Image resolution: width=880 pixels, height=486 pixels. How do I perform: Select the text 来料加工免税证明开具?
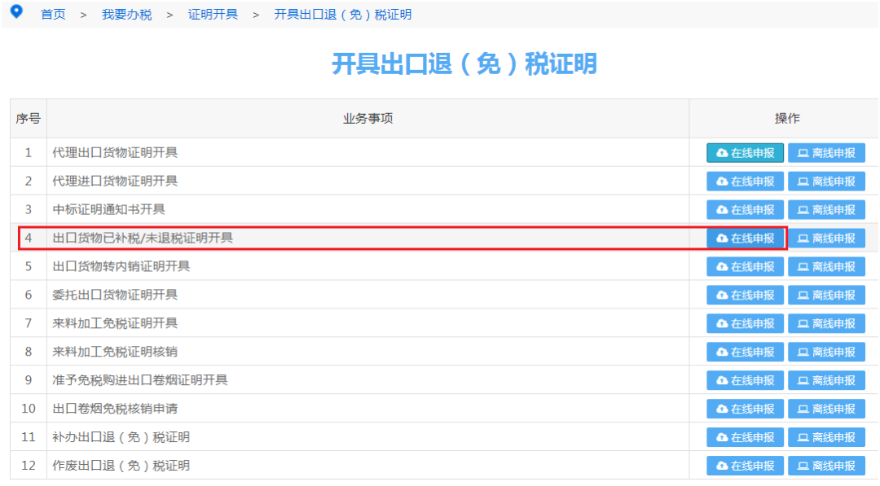(x=115, y=323)
